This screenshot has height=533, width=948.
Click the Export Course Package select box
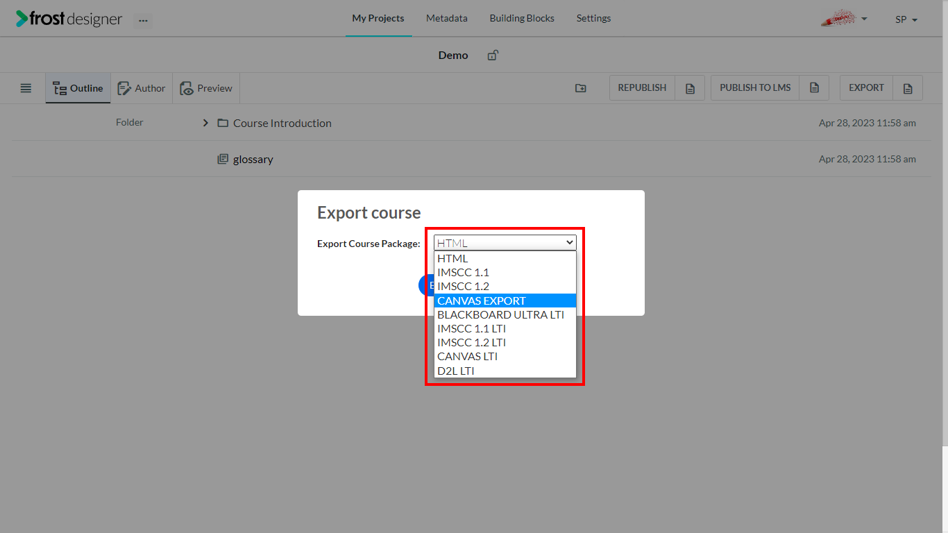[505, 242]
